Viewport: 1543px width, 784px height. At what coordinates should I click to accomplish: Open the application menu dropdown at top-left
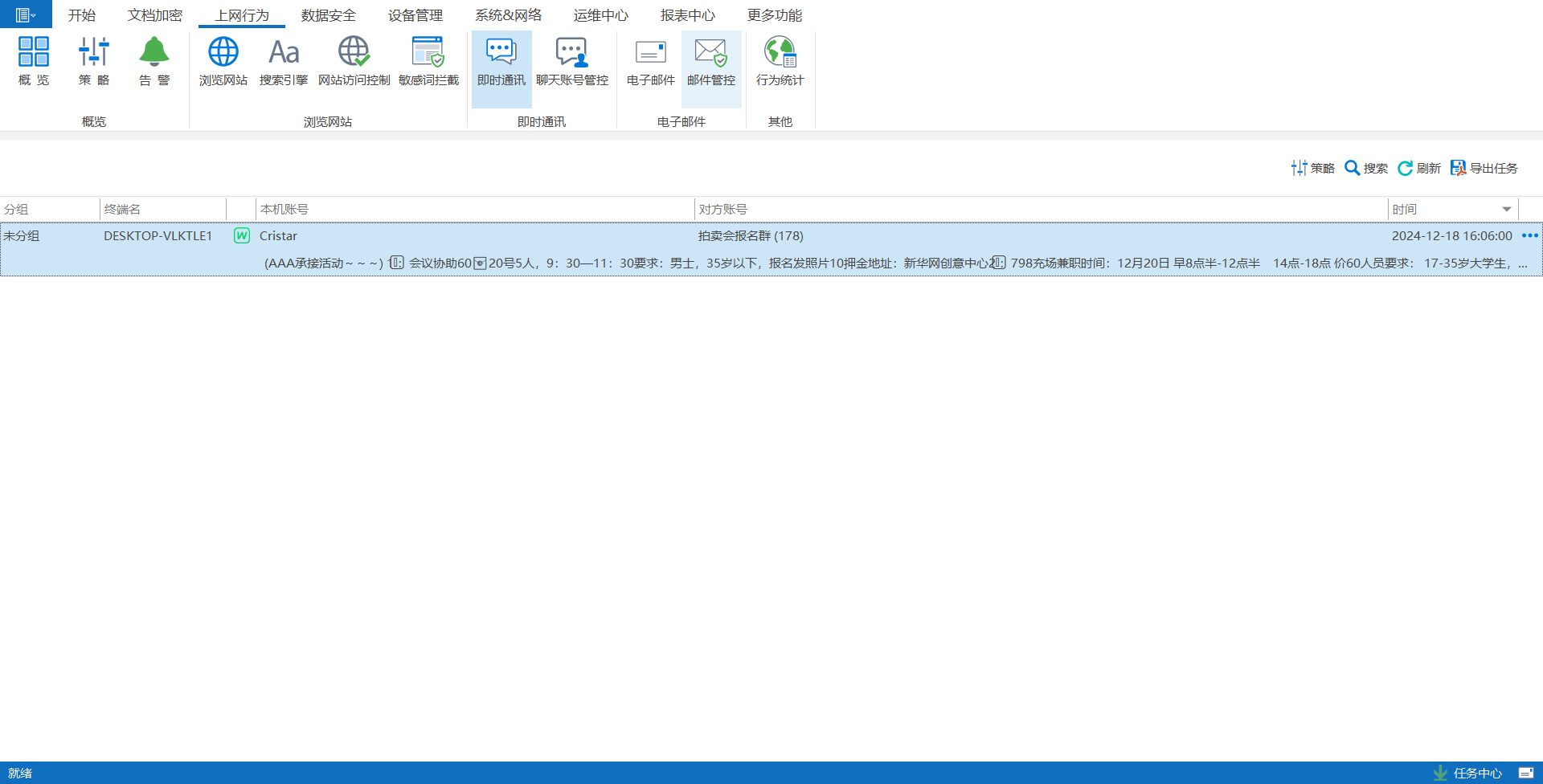coord(26,14)
